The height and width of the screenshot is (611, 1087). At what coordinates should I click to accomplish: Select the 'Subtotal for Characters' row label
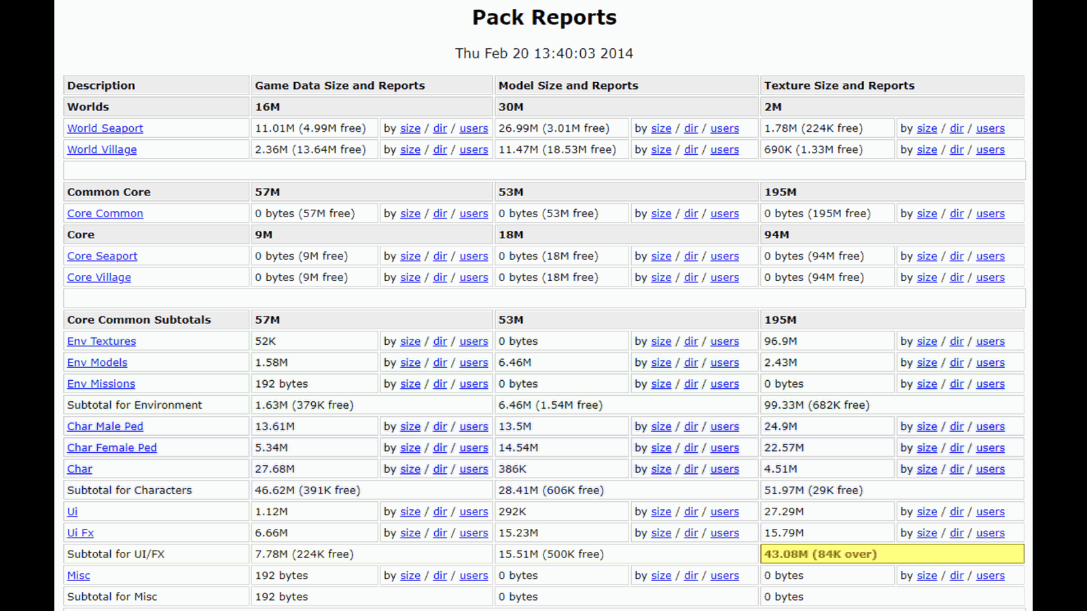click(x=130, y=490)
